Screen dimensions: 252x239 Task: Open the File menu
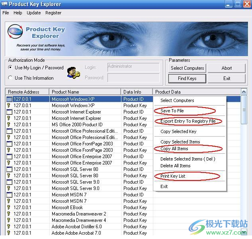point(6,13)
